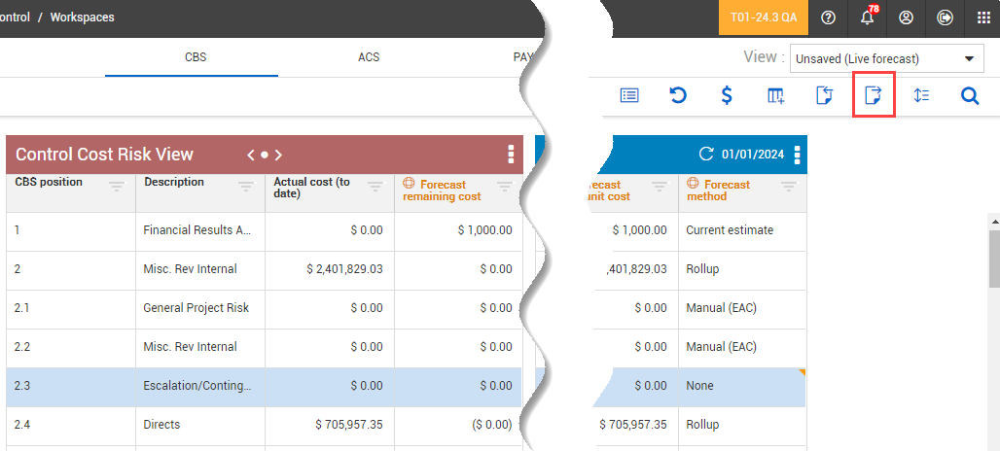Viewport: 1000px width, 451px height.
Task: Select Misc. Rev Internal in row 2.2
Action: coord(200,347)
